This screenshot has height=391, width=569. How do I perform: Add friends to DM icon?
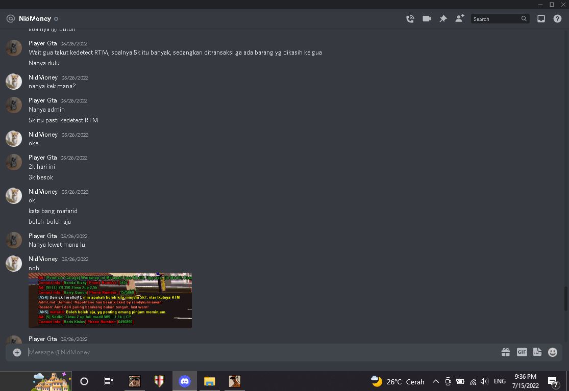(x=460, y=18)
